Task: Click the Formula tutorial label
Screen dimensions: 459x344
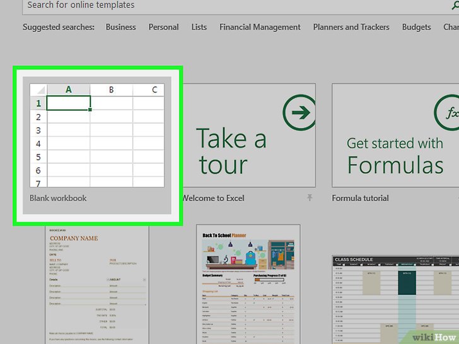Action: tap(360, 198)
